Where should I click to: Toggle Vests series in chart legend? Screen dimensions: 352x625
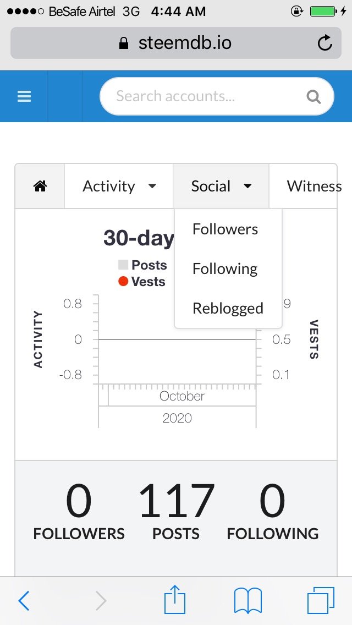pyautogui.click(x=141, y=281)
